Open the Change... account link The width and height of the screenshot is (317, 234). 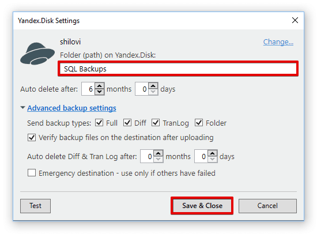[278, 42]
